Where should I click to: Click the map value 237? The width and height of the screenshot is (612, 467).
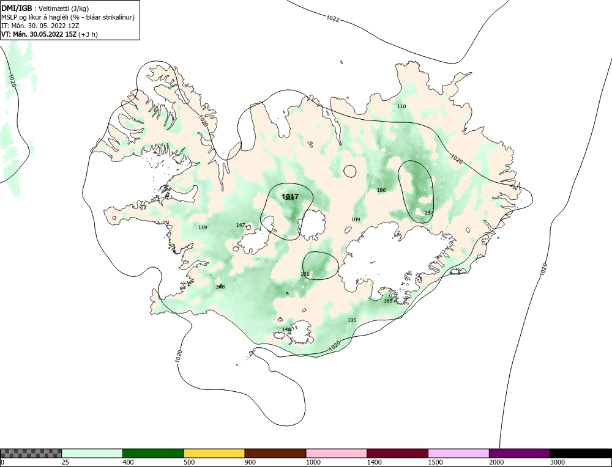click(x=428, y=213)
